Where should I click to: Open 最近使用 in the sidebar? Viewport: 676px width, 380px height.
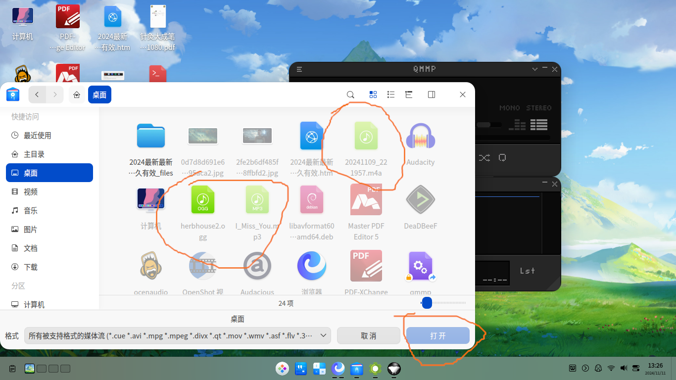tap(49, 136)
